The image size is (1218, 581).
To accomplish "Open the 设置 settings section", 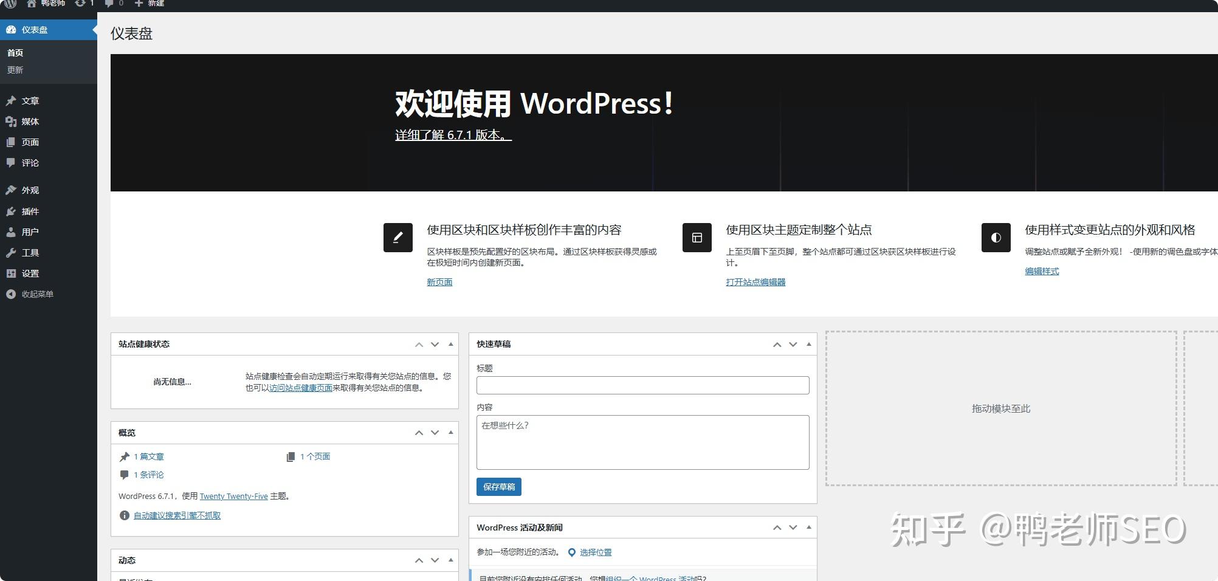I will (x=28, y=273).
